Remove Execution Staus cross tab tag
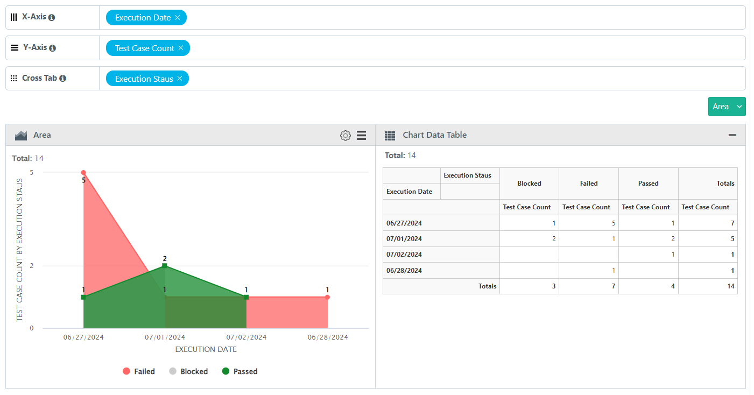The width and height of the screenshot is (754, 395). (180, 79)
